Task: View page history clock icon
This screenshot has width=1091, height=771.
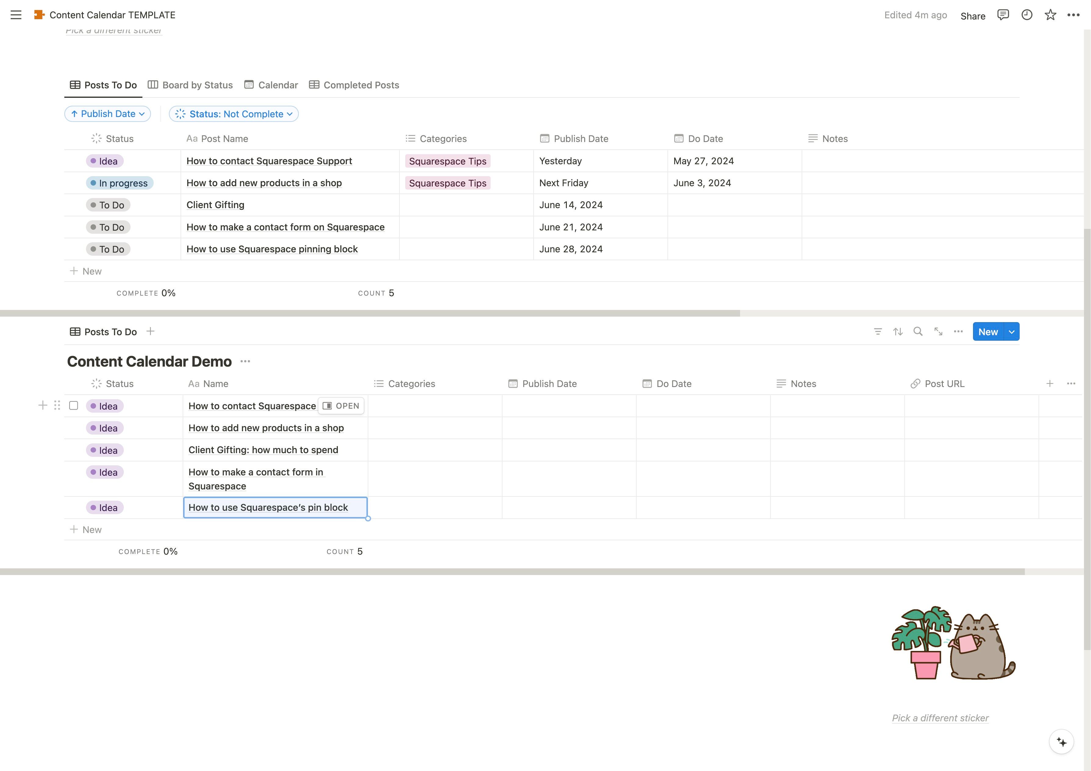Action: point(1026,15)
